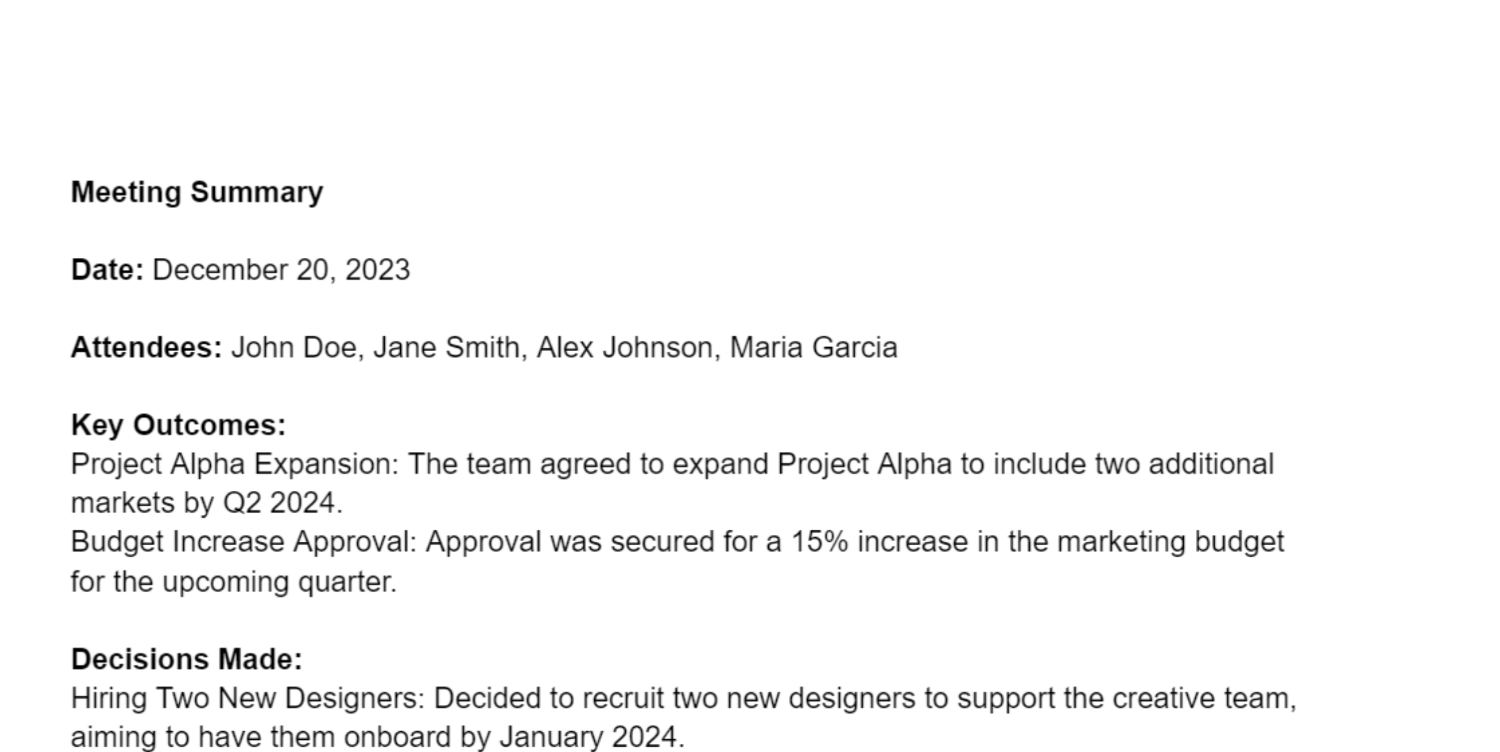Click the text Hiring Two New Designers

click(248, 699)
